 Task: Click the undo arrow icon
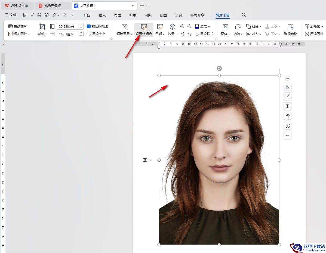54,15
